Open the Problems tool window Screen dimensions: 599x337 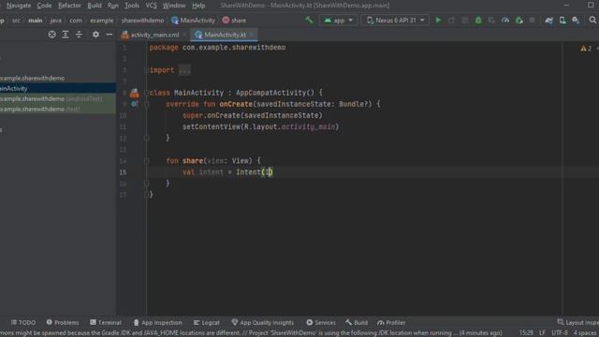tap(63, 322)
